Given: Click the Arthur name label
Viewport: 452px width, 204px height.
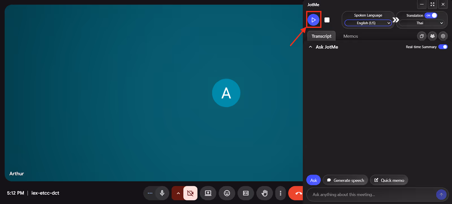Looking at the screenshot, I should pos(17,173).
